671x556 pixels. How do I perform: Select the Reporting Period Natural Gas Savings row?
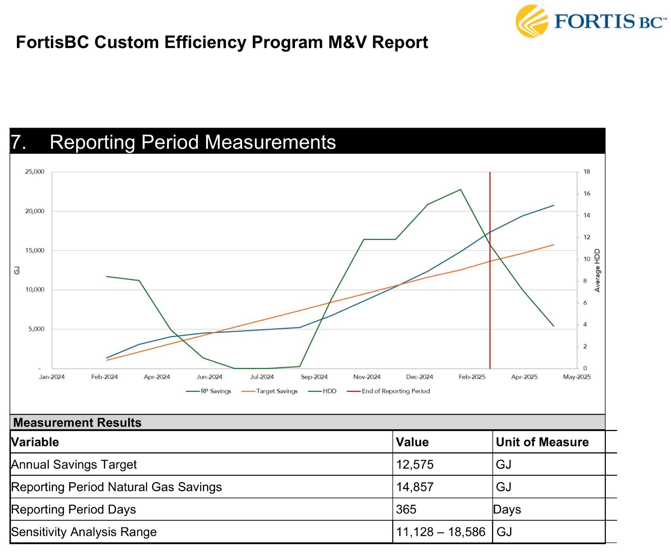pos(116,487)
